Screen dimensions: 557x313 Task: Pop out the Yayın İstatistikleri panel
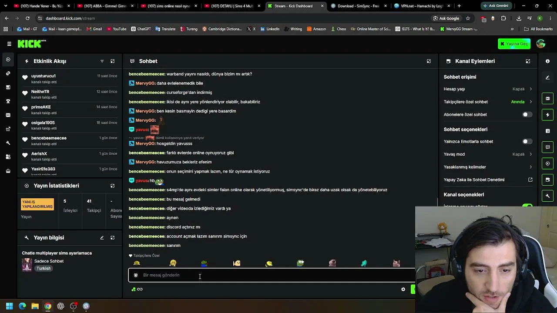[112, 186]
